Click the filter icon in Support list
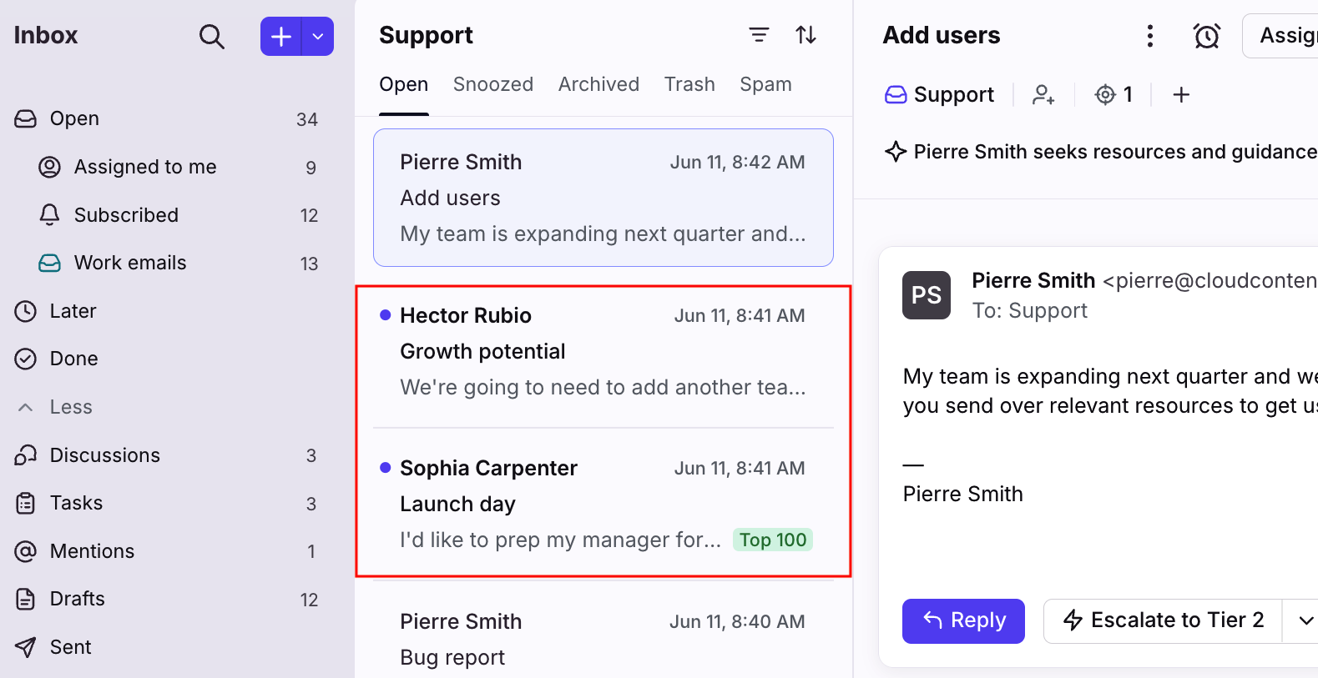Image resolution: width=1318 pixels, height=678 pixels. [x=759, y=35]
